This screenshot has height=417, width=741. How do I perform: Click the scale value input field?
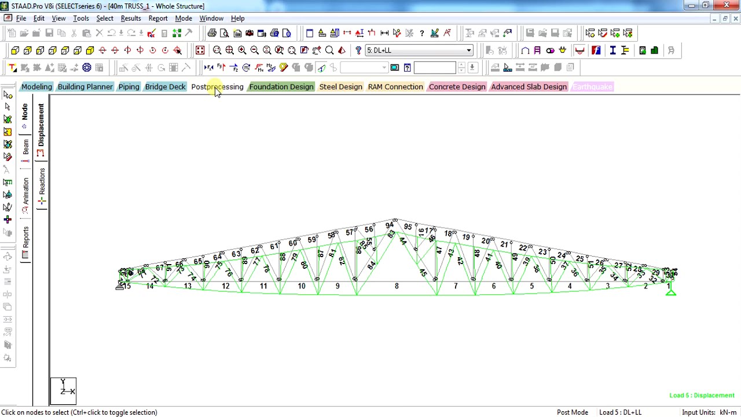pyautogui.click(x=435, y=67)
